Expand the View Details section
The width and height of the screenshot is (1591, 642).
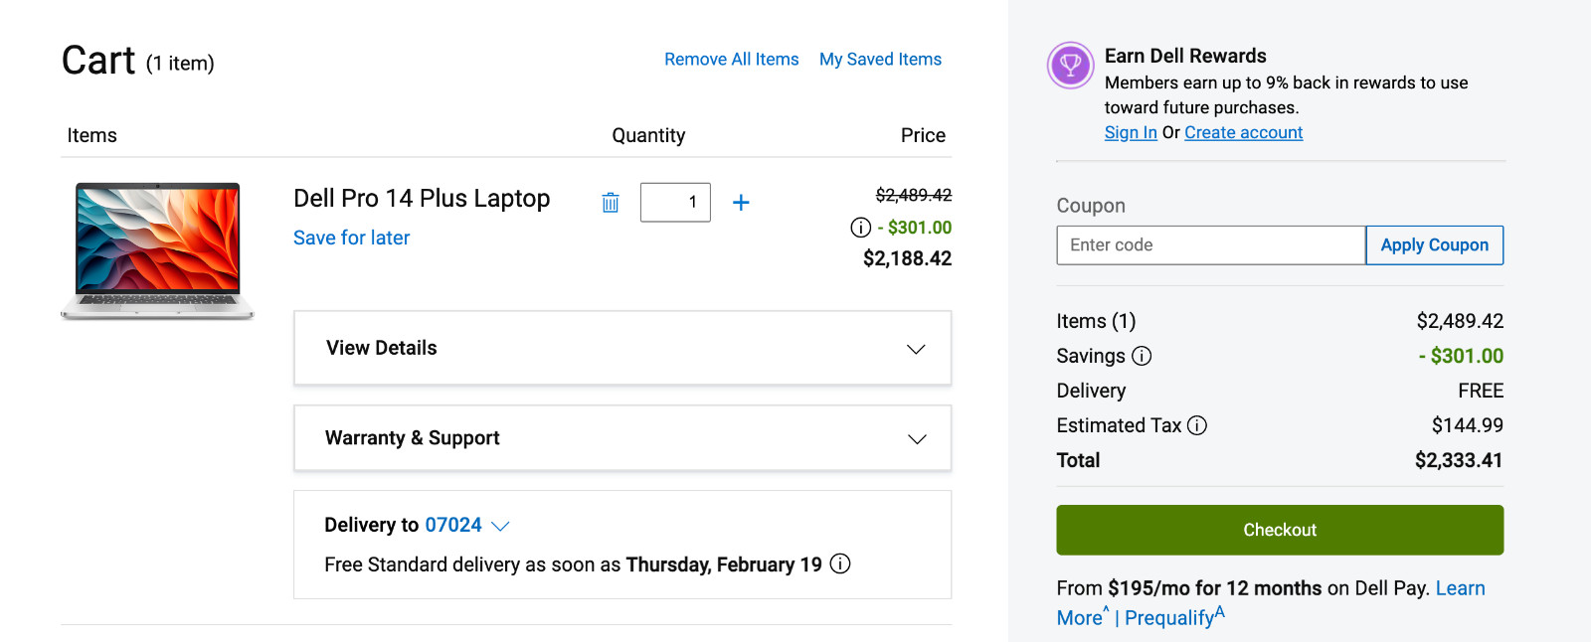click(x=622, y=348)
